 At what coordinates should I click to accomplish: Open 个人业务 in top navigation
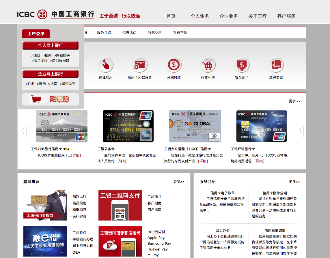click(200, 16)
